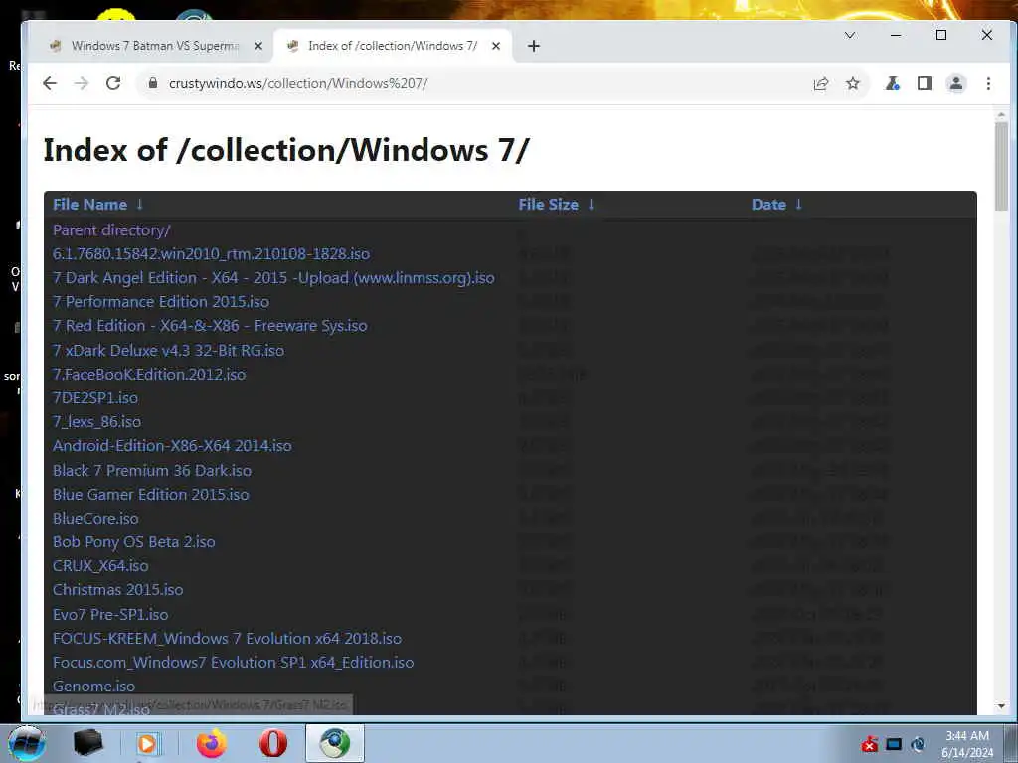This screenshot has width=1018, height=763.
Task: Open Parent directory/ link
Action: click(x=111, y=230)
